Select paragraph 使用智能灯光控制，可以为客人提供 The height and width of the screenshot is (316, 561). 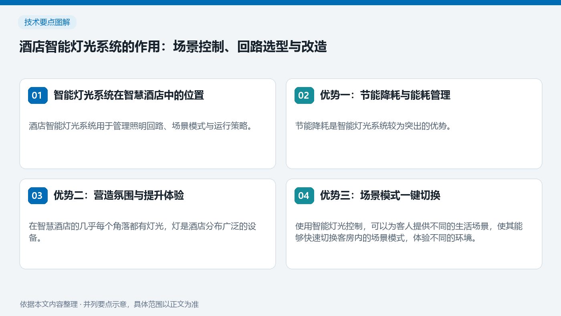pyautogui.click(x=409, y=232)
